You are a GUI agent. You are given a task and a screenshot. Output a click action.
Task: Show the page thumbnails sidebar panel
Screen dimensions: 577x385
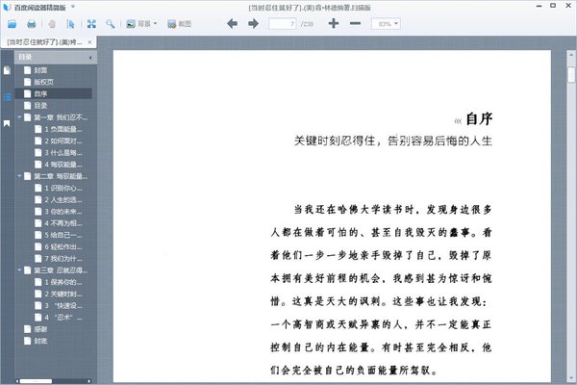coord(7,71)
